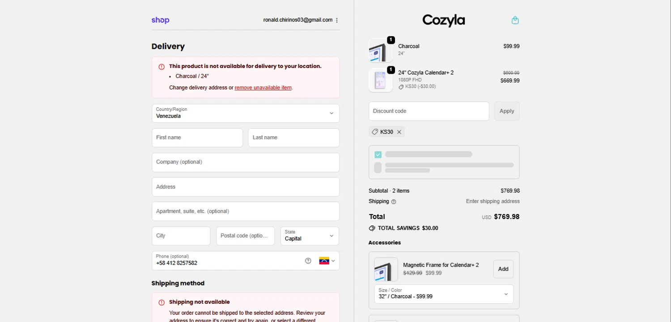Focus the First name field

197,138
